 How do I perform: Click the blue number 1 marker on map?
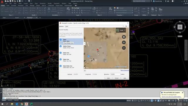click(89, 56)
